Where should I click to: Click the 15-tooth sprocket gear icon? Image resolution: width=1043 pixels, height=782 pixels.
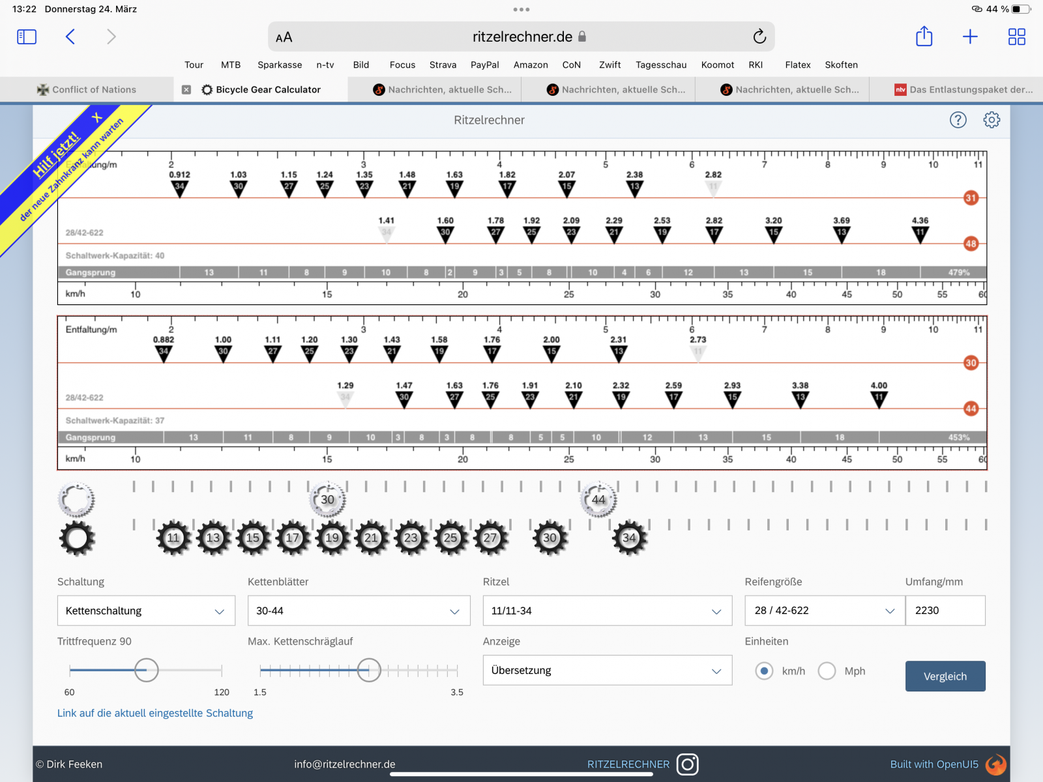point(253,538)
